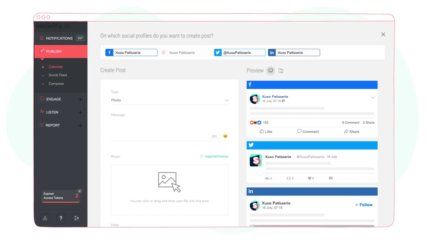This screenshot has width=428, height=240.
Task: Expand the Listen section plus icon
Action: [80, 113]
